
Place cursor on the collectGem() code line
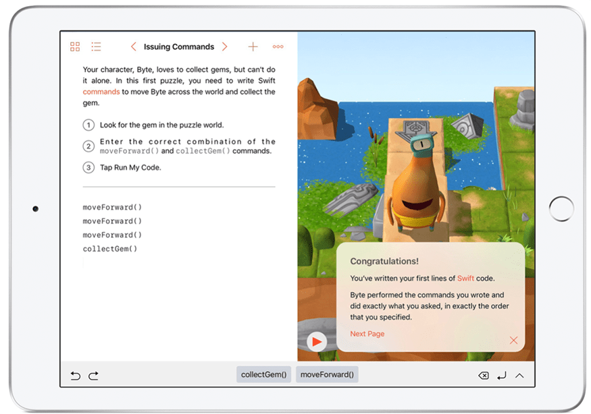tap(110, 249)
